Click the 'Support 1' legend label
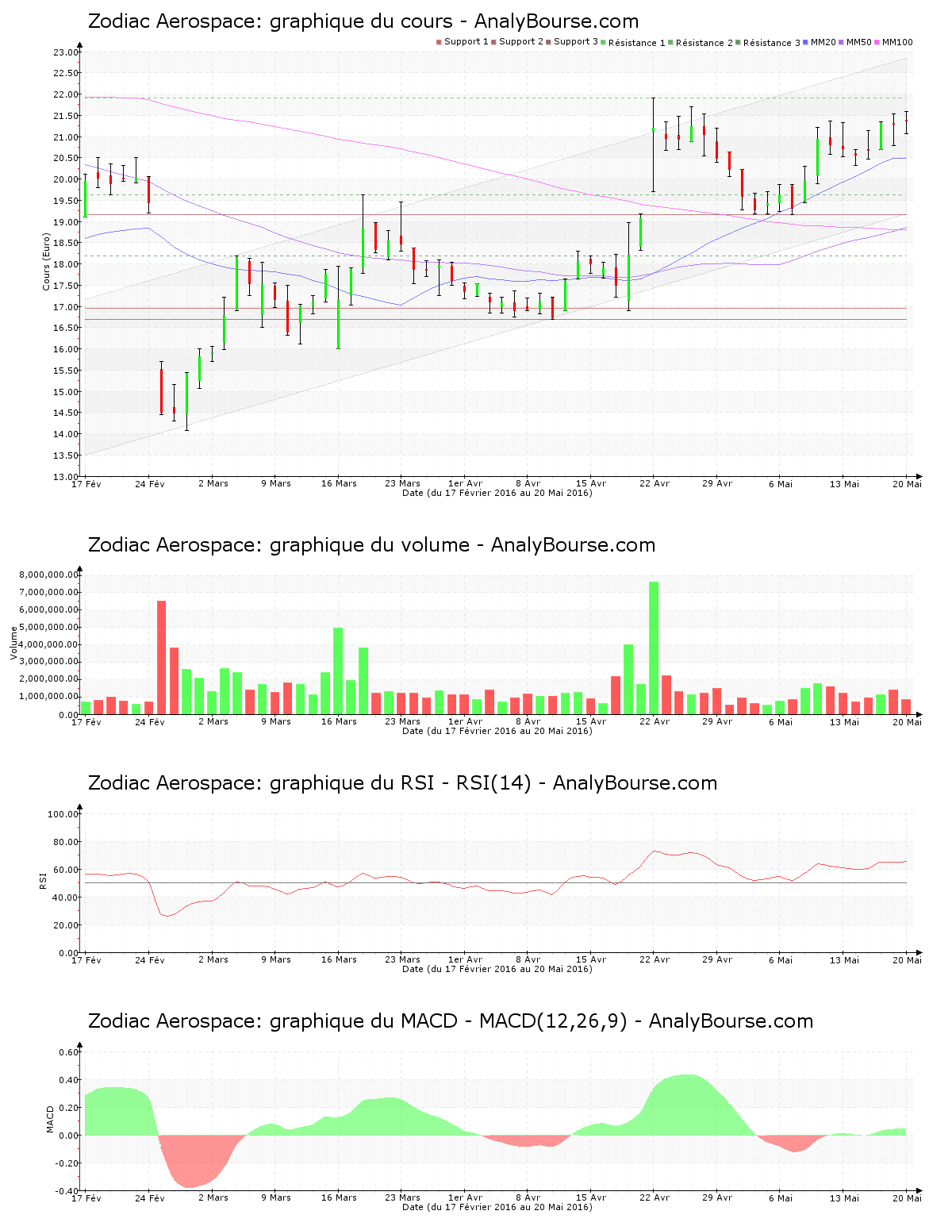The height and width of the screenshot is (1230, 952). (x=466, y=42)
